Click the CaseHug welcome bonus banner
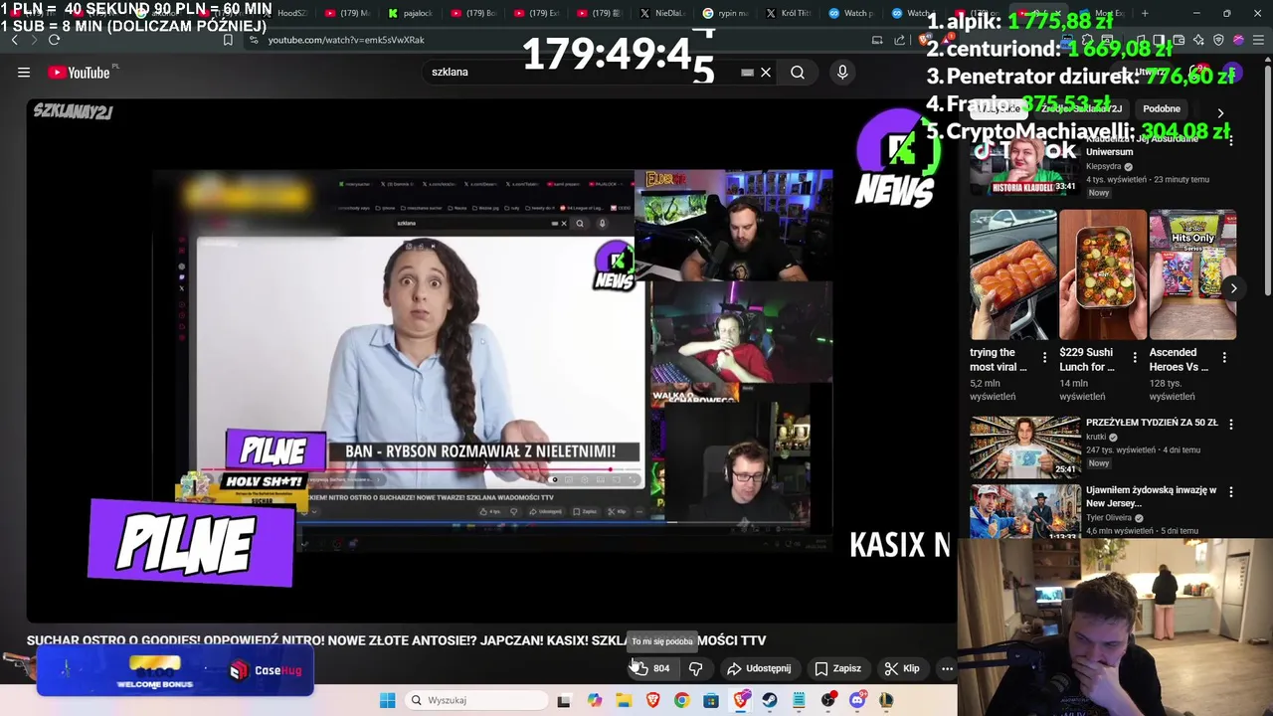The width and height of the screenshot is (1273, 716). pos(175,670)
